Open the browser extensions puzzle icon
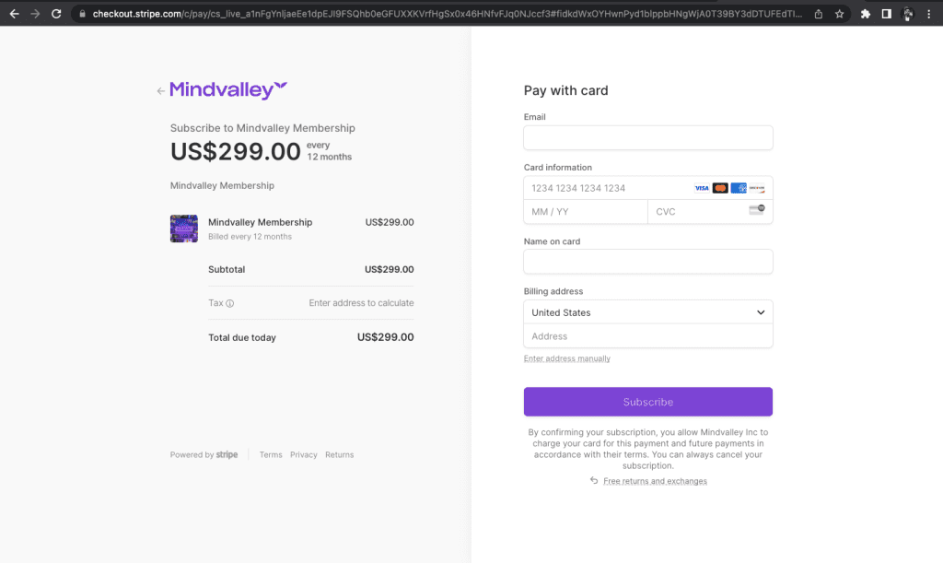This screenshot has width=943, height=563. coord(866,14)
